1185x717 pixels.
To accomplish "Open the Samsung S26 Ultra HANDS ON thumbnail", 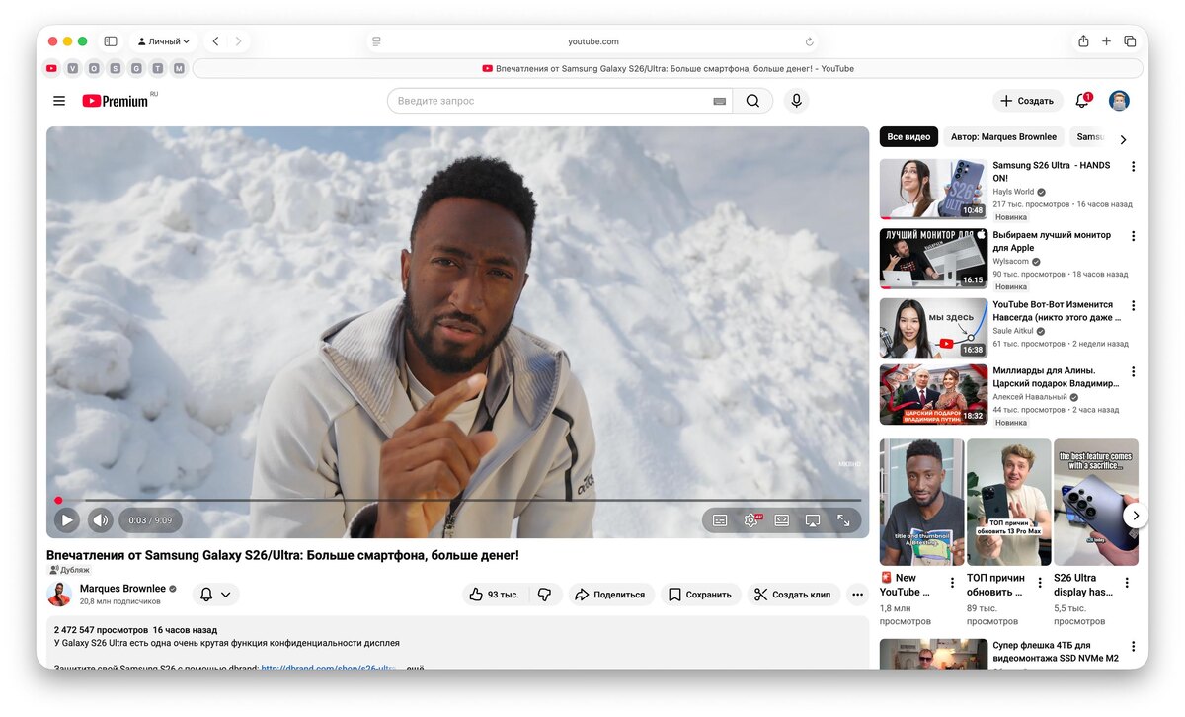I will (x=933, y=189).
